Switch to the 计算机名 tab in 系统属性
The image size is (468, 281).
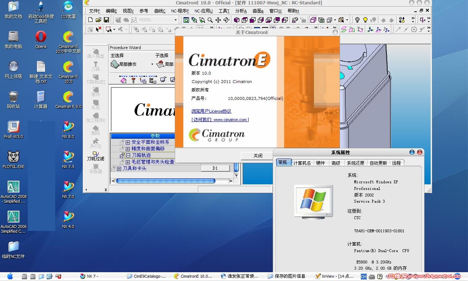(x=302, y=163)
